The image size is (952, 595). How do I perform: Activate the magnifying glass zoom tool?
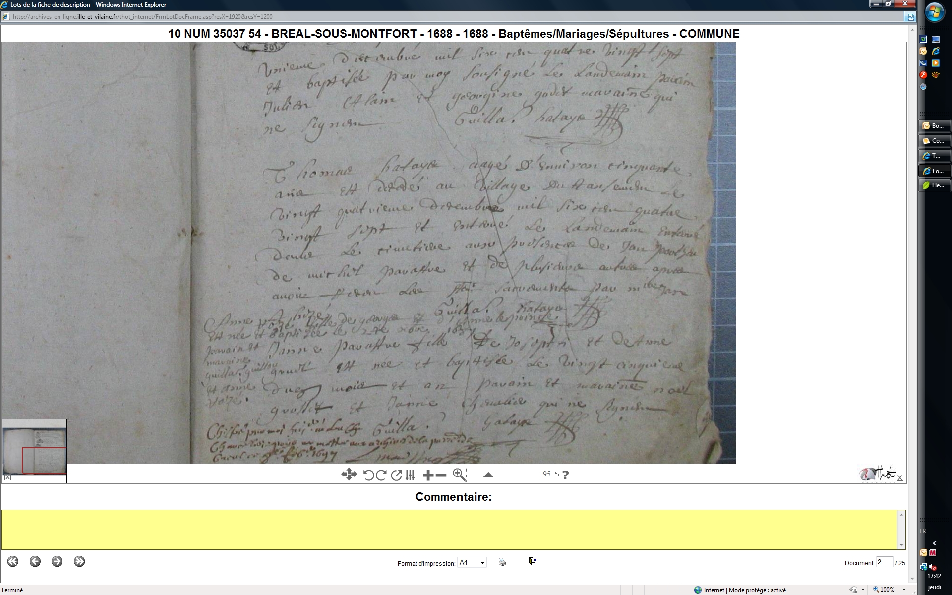(x=459, y=475)
